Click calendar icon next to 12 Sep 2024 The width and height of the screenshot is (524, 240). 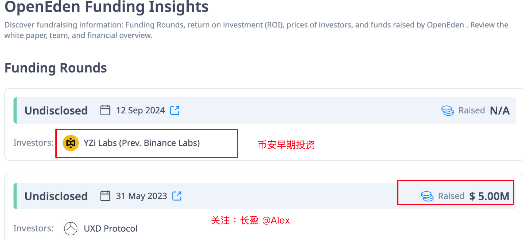(105, 110)
